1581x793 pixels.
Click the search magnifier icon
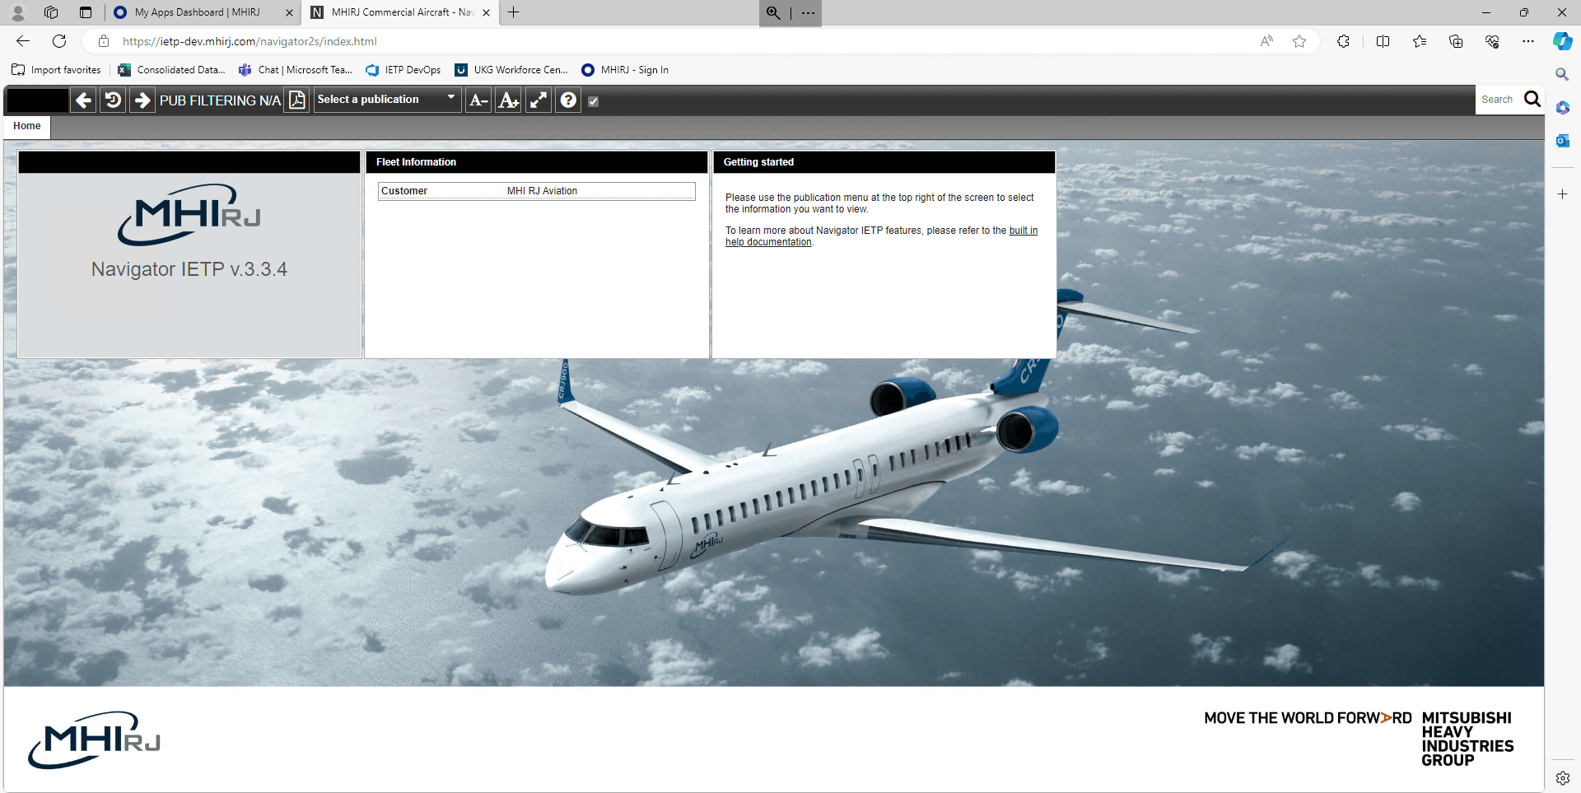[x=1532, y=99]
